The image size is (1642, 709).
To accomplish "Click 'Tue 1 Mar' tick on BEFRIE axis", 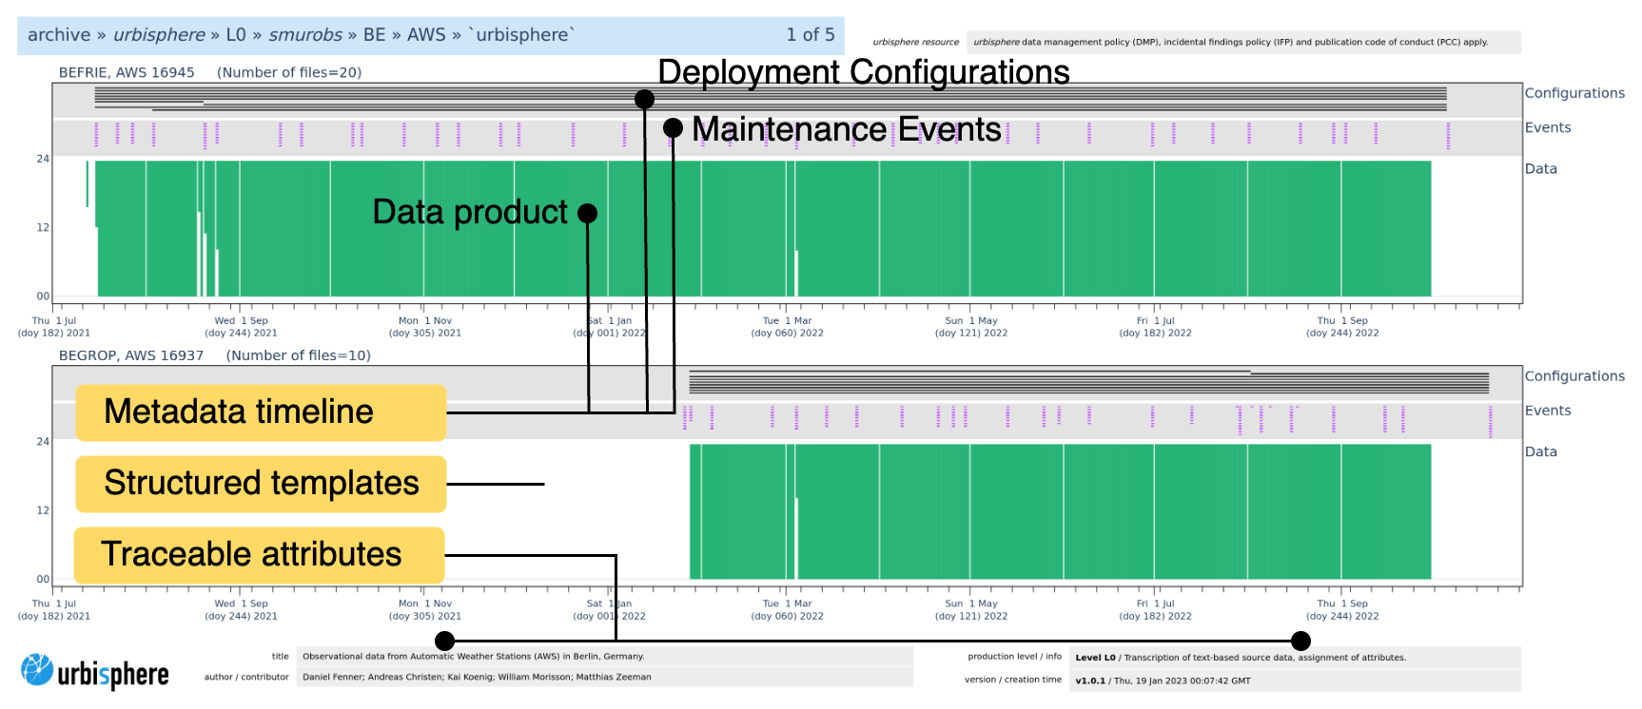I will [x=787, y=321].
